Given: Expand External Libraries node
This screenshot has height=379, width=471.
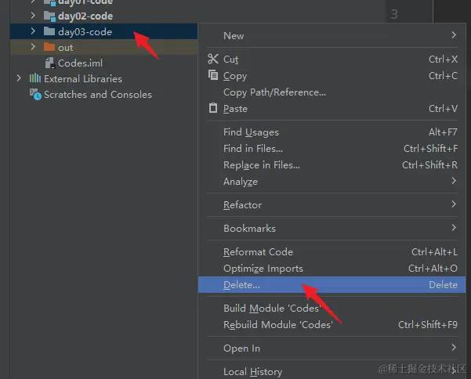Looking at the screenshot, I should (19, 78).
